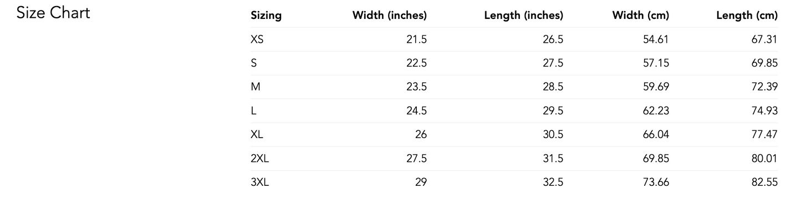801x203 pixels.
Task: Click the 57.15 width cm for S
Action: (x=656, y=63)
